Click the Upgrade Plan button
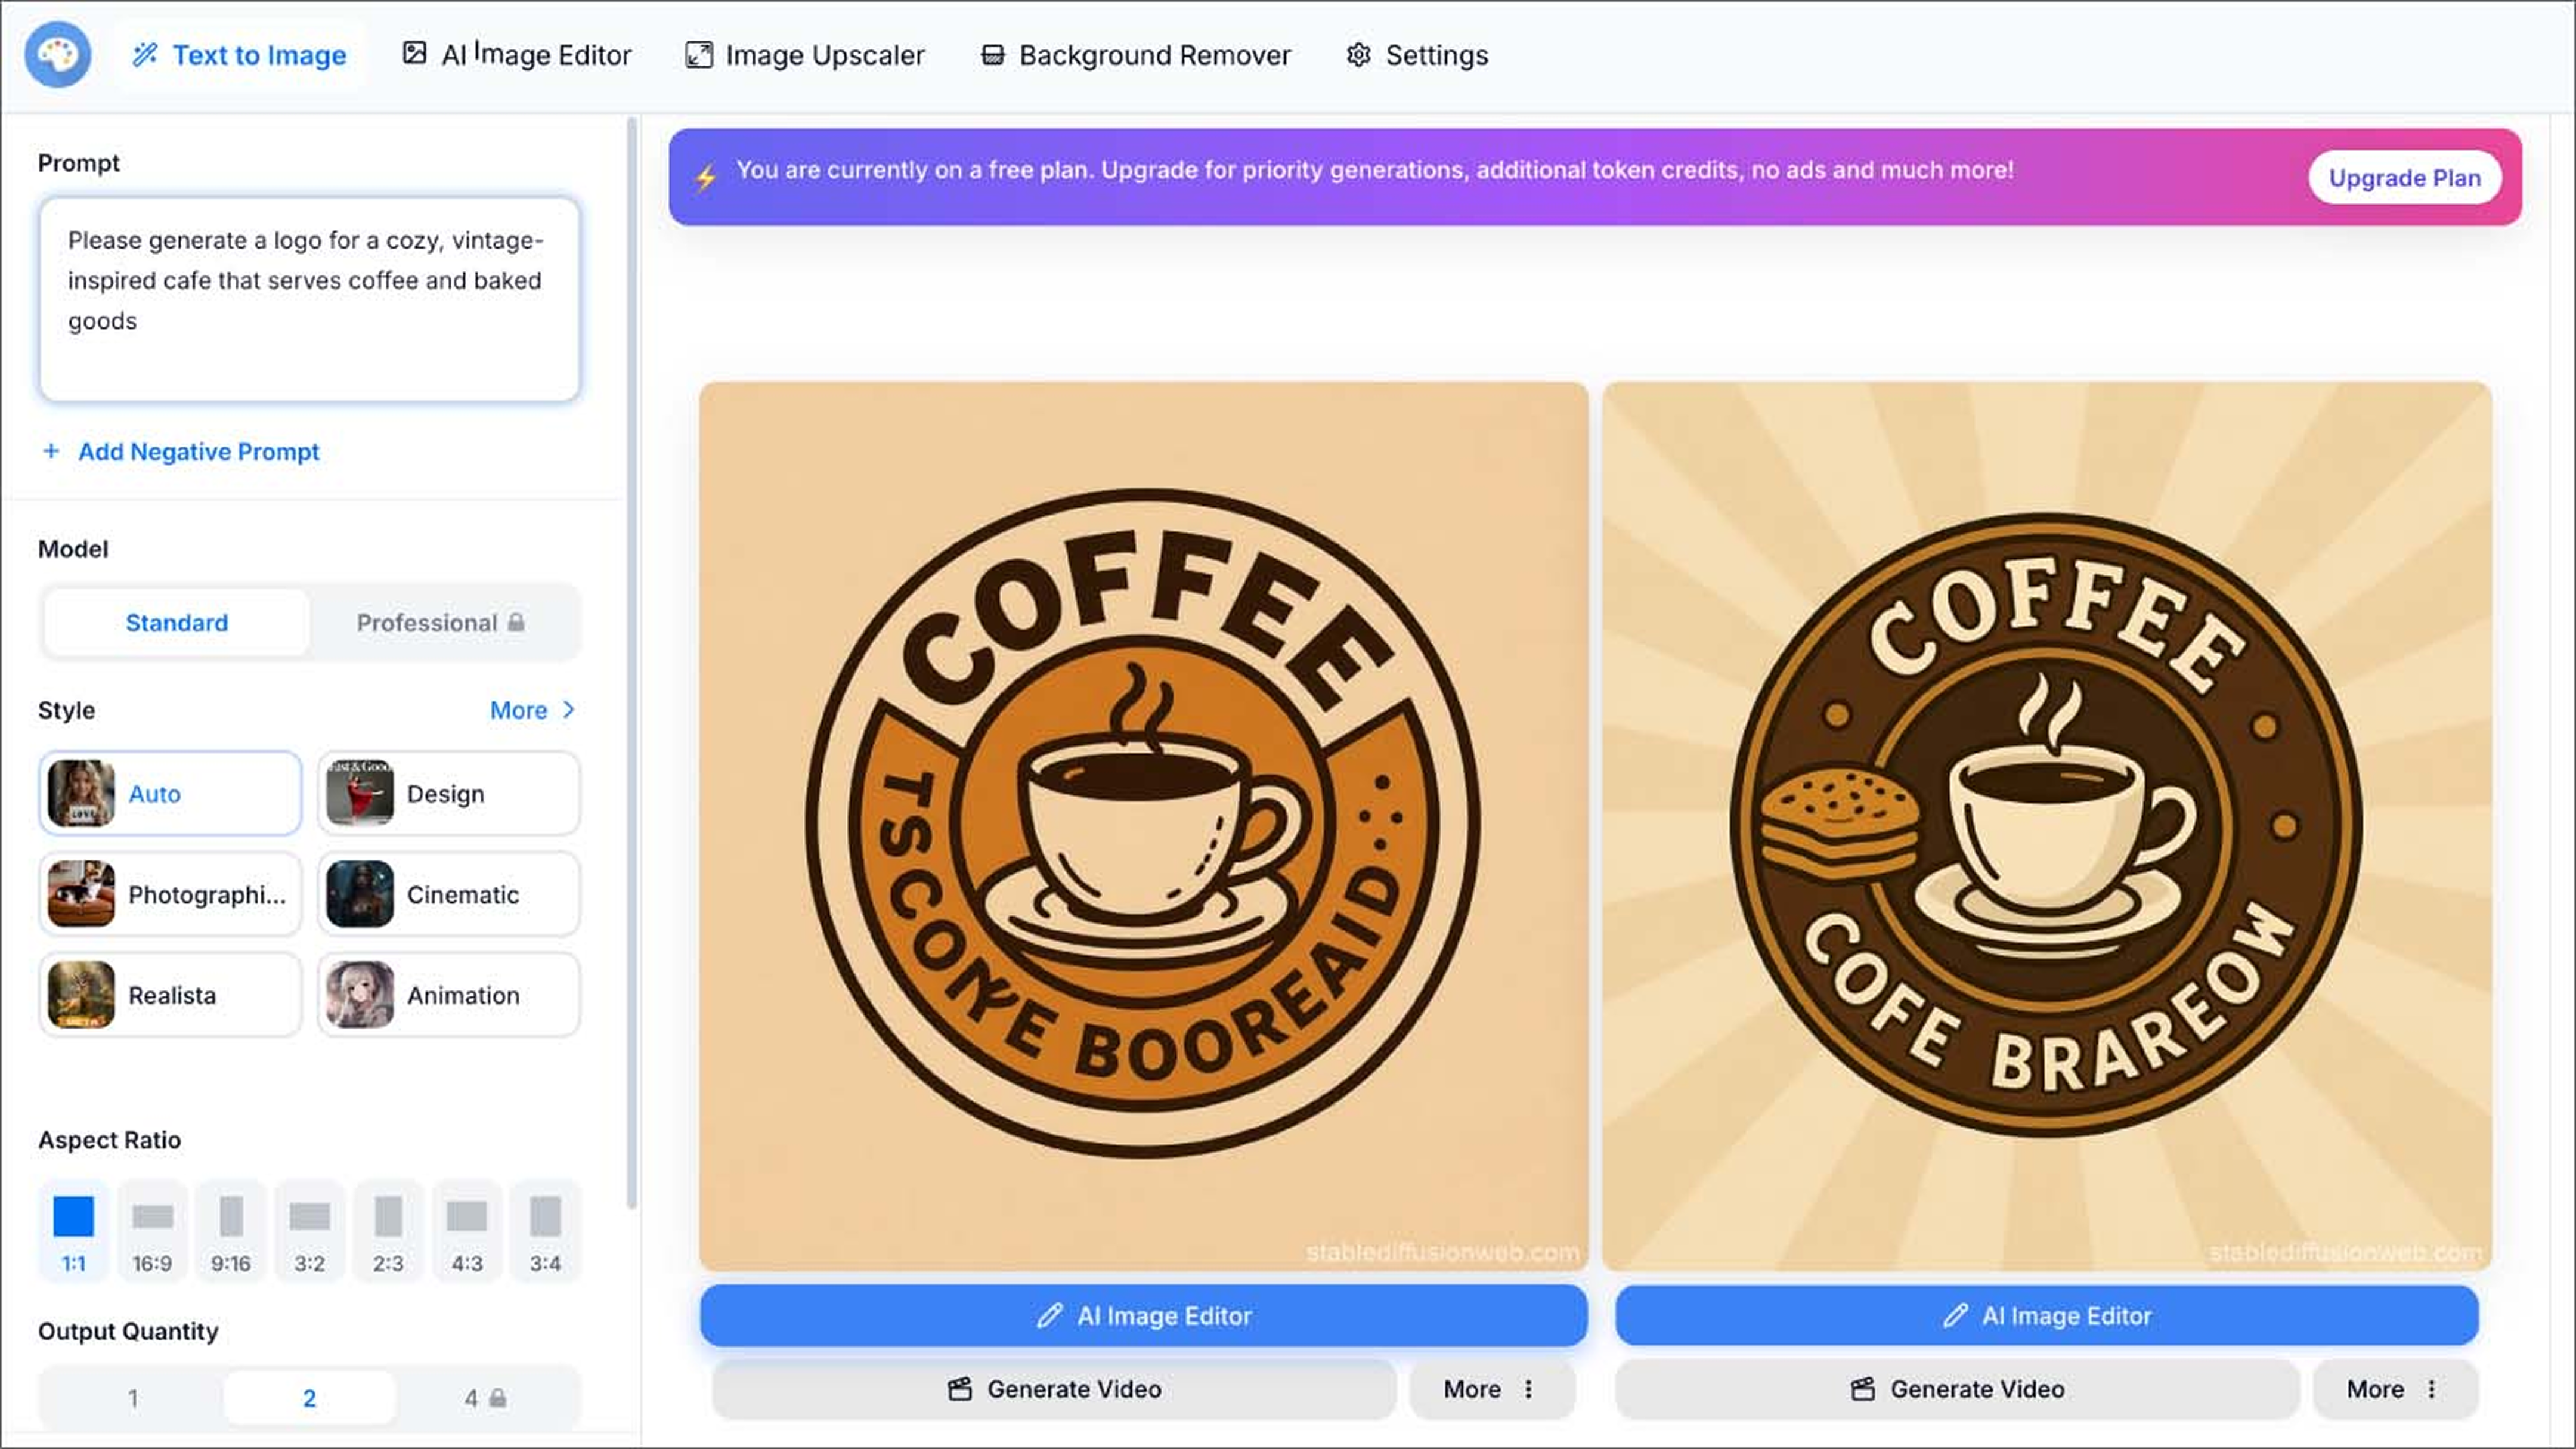2576x1449 pixels. (2405, 178)
